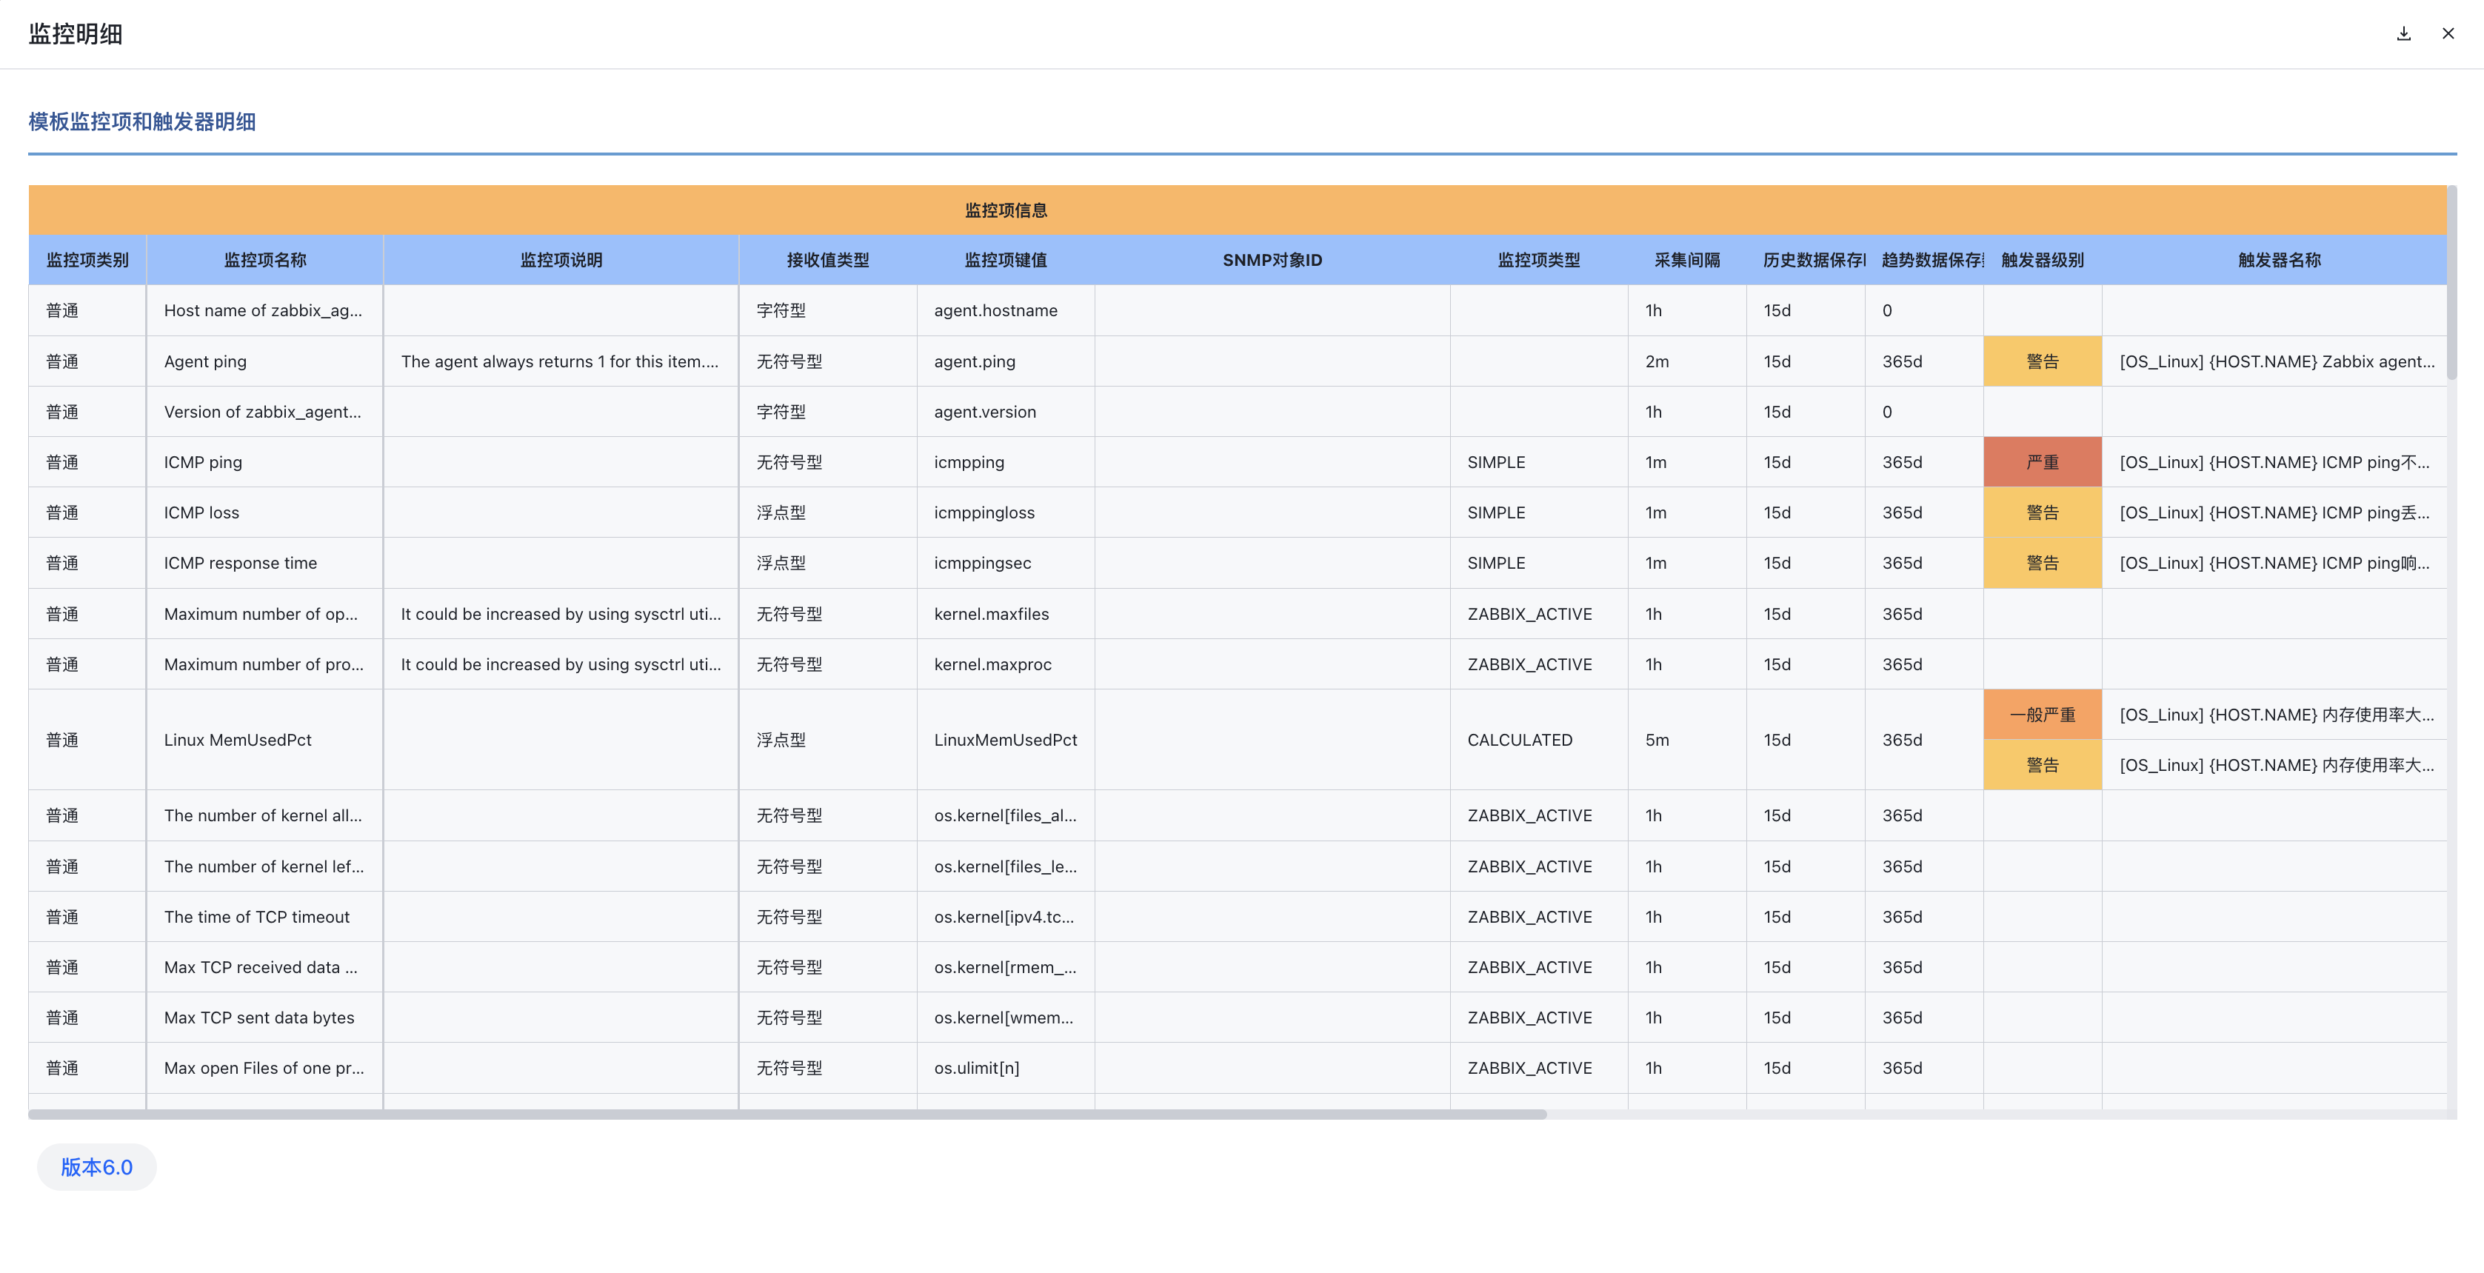Click the 监控项名称 column header
2484x1273 pixels.
(x=264, y=259)
